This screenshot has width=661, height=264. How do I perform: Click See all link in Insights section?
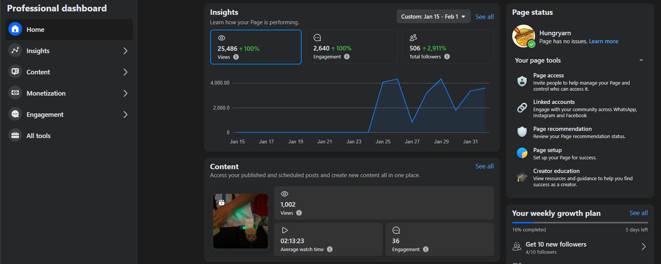click(484, 17)
